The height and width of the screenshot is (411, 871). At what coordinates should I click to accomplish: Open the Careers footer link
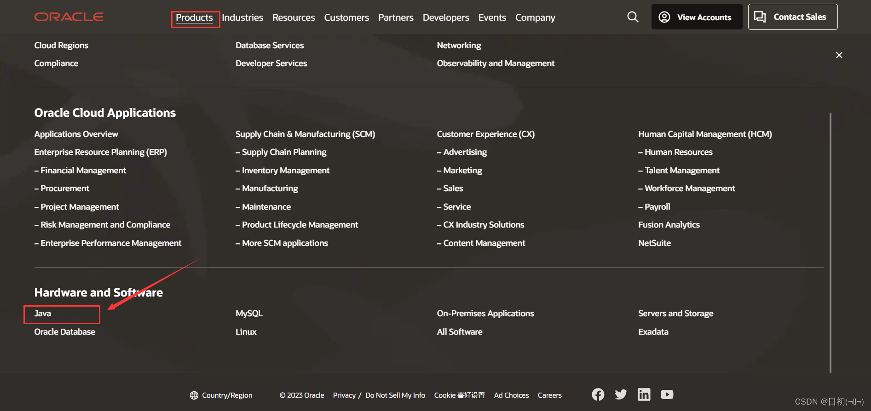(x=549, y=395)
